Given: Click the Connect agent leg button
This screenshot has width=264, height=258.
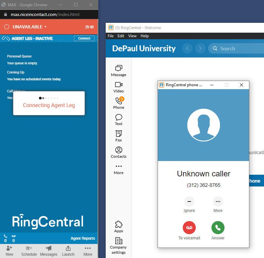Looking at the screenshot, I should click(84, 38).
